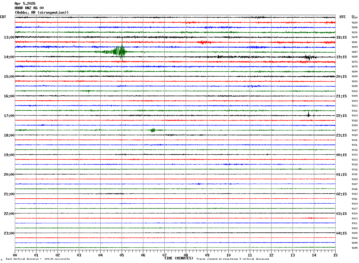Click the 04:15 UTC row label
The width and height of the screenshot is (359, 263).
[x=341, y=233]
